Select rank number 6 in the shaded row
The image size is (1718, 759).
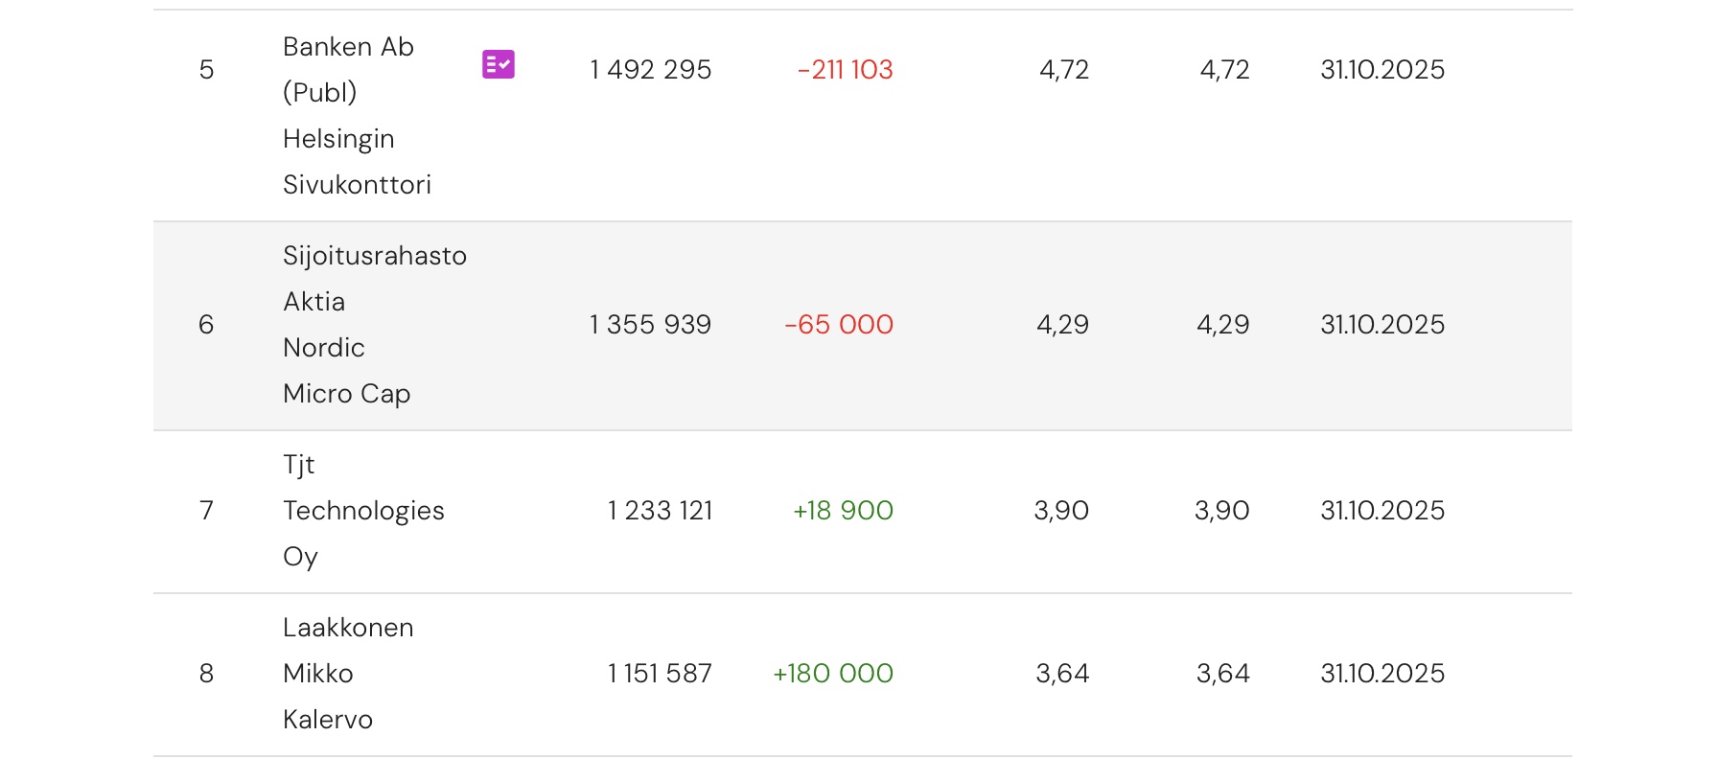(206, 325)
